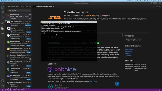Toggle panel layout icon in title bar
This screenshot has width=162, height=91.
pyautogui.click(x=154, y=3)
